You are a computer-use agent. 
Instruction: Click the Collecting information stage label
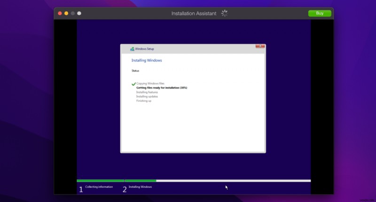tap(99, 187)
